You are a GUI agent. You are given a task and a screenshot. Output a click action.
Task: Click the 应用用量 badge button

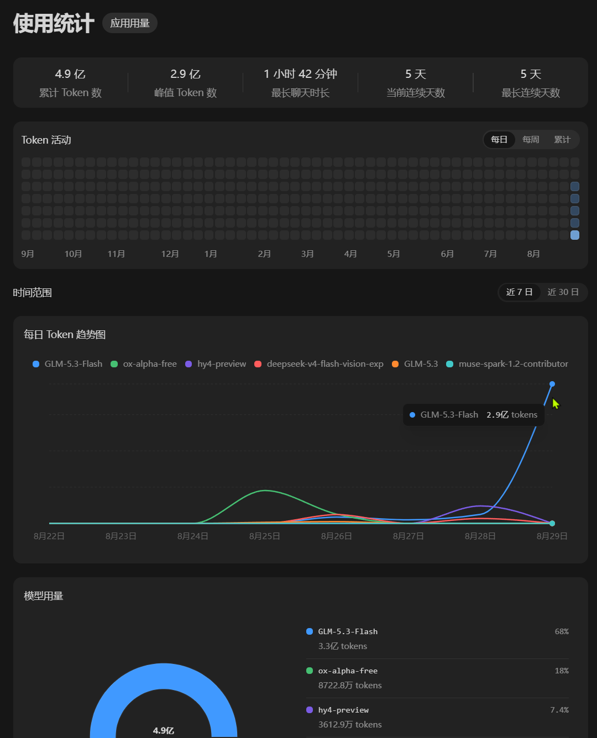(130, 23)
